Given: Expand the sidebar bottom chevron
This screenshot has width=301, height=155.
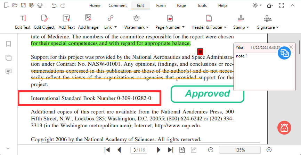Looking at the screenshot, I should (8, 148).
